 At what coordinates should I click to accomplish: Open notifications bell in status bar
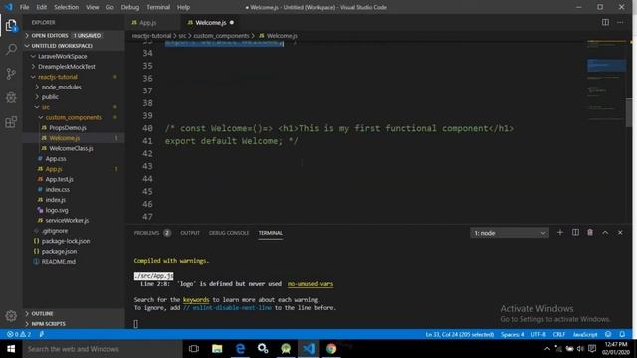pos(622,334)
